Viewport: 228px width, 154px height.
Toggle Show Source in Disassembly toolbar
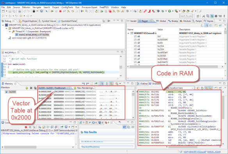click(x=210, y=88)
